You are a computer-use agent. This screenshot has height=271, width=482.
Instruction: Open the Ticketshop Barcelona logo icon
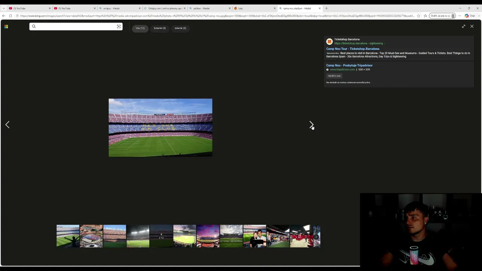tap(329, 41)
